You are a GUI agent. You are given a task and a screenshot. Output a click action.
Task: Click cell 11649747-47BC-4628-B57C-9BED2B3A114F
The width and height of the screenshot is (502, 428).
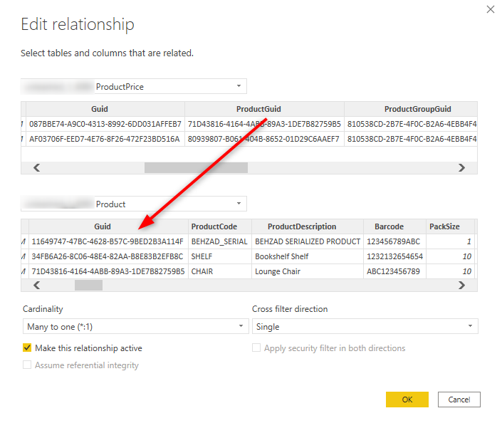pos(108,241)
